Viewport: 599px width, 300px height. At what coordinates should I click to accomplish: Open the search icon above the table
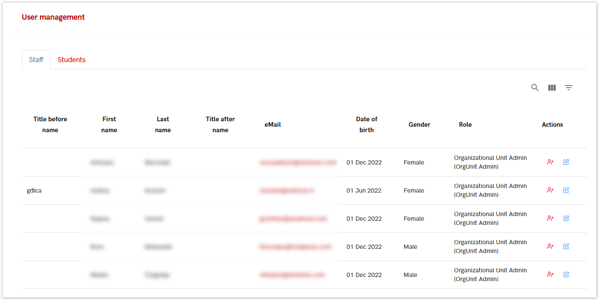tap(535, 88)
